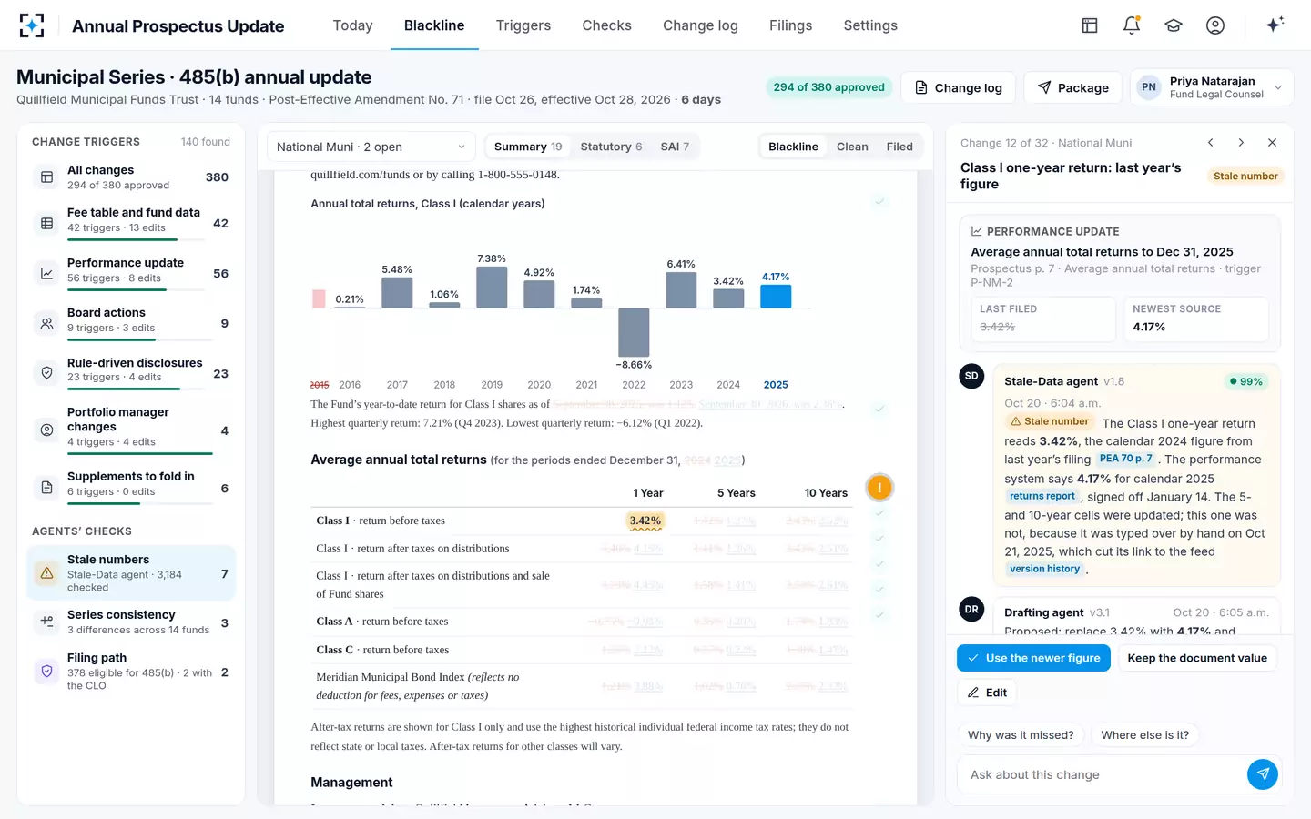Open the graduation cap learning icon

[1174, 25]
